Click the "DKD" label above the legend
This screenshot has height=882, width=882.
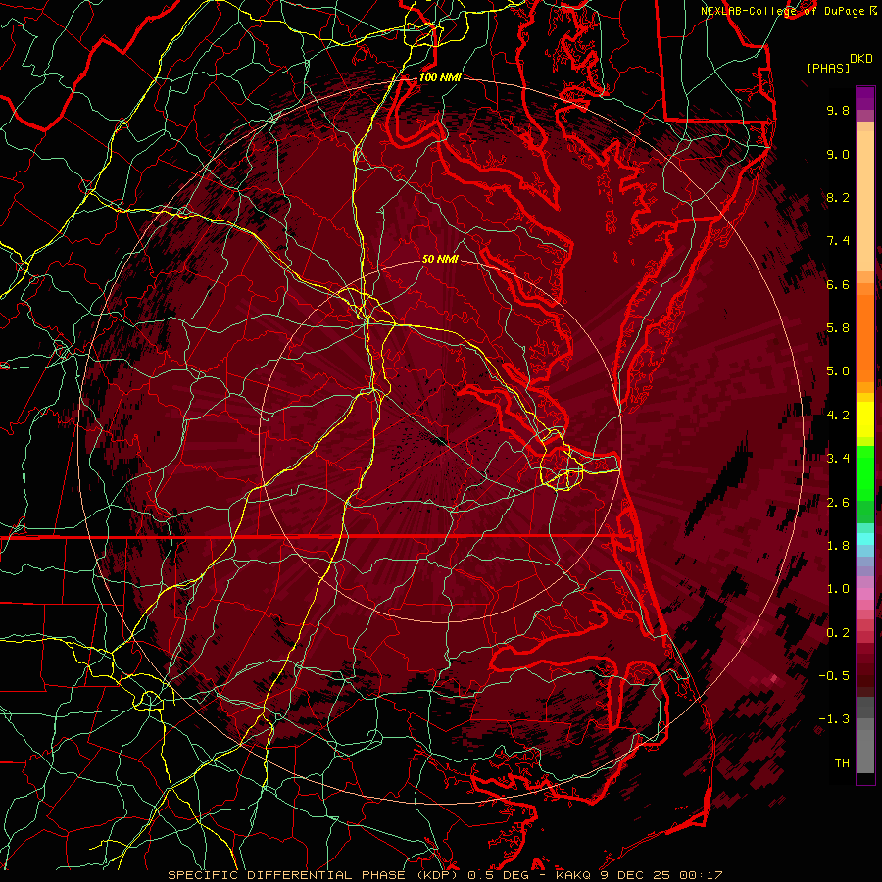(860, 59)
